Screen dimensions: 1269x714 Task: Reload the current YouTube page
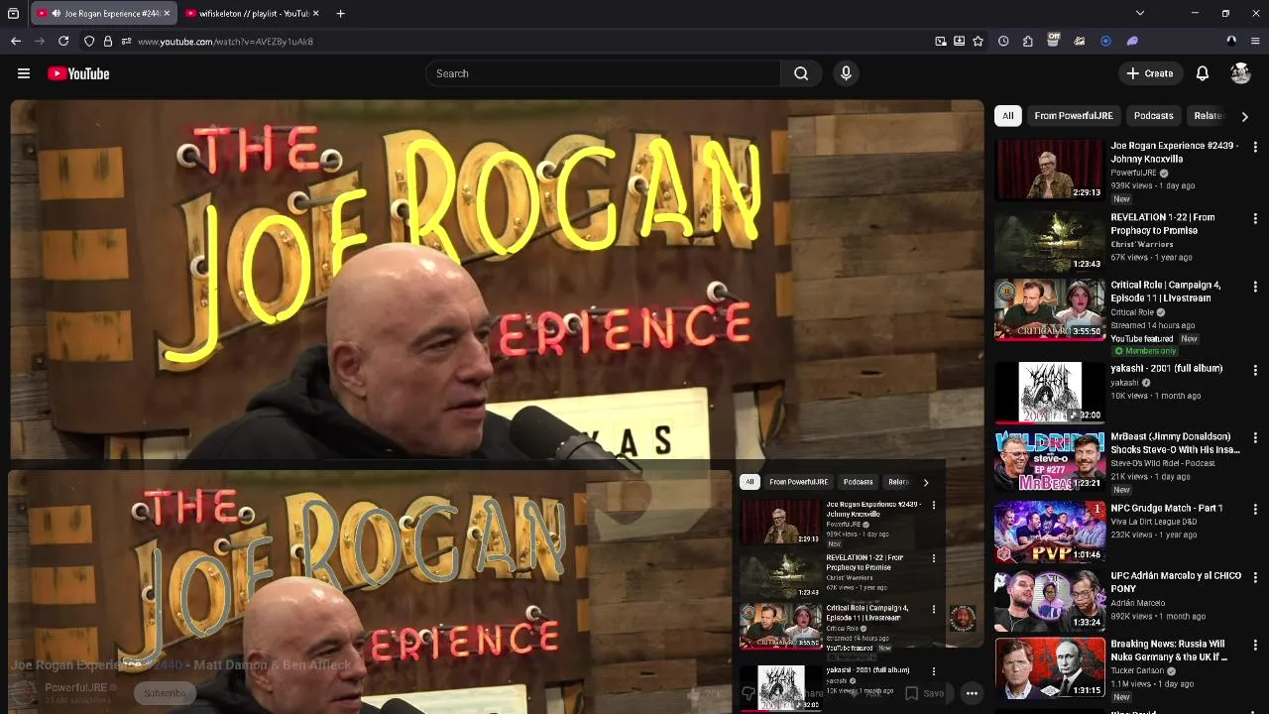(x=63, y=41)
